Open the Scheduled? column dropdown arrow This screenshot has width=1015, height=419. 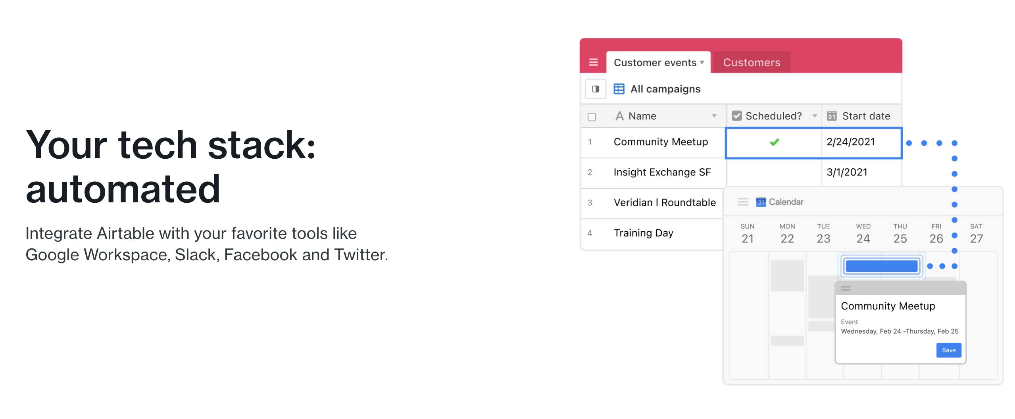point(815,116)
